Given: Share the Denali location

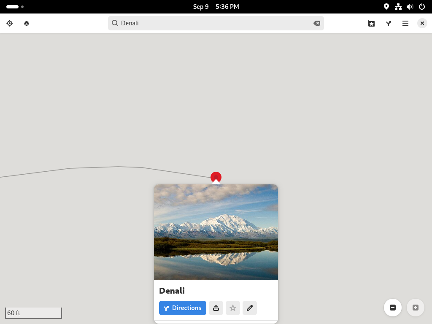Looking at the screenshot, I should pyautogui.click(x=216, y=308).
